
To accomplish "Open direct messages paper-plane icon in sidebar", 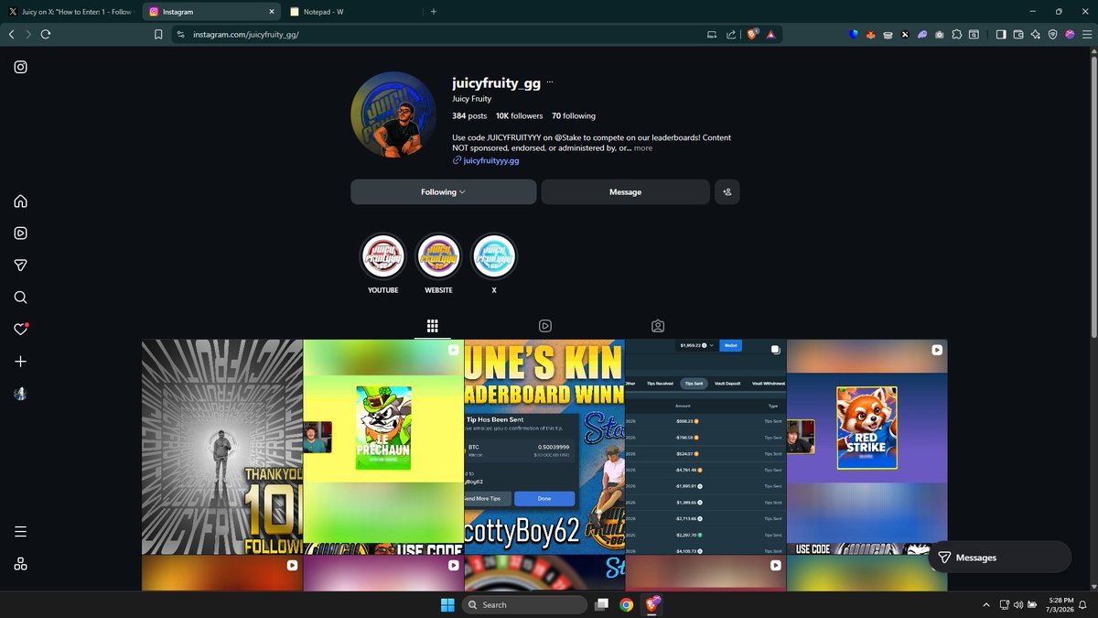I will click(20, 266).
